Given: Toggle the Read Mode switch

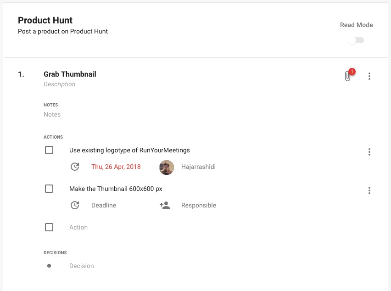Looking at the screenshot, I should point(356,40).
